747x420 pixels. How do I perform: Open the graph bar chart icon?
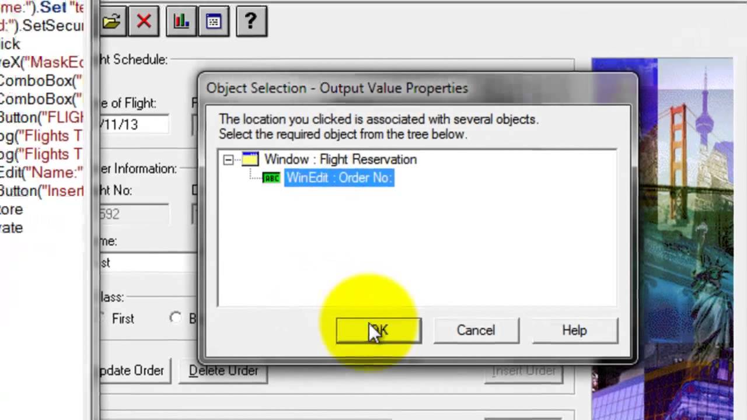(x=181, y=22)
